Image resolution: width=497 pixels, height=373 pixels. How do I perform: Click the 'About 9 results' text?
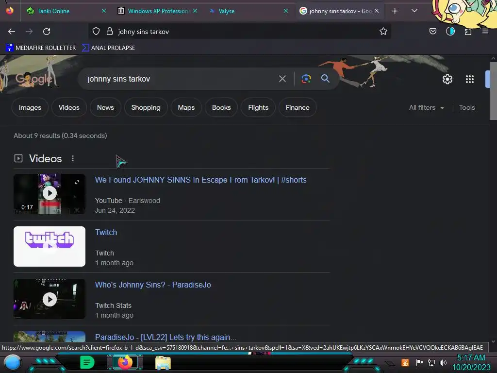coord(60,136)
